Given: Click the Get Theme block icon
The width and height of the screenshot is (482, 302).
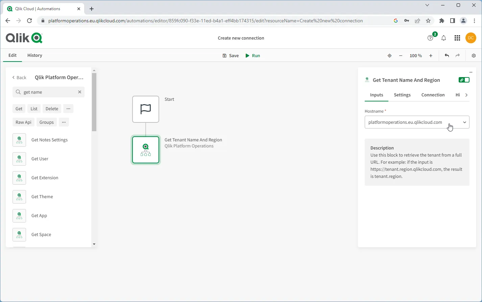Looking at the screenshot, I should coord(19,196).
